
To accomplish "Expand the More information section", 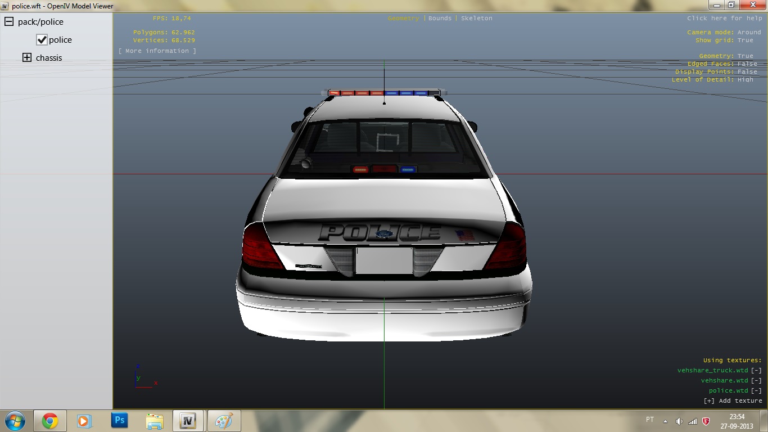I will (157, 51).
